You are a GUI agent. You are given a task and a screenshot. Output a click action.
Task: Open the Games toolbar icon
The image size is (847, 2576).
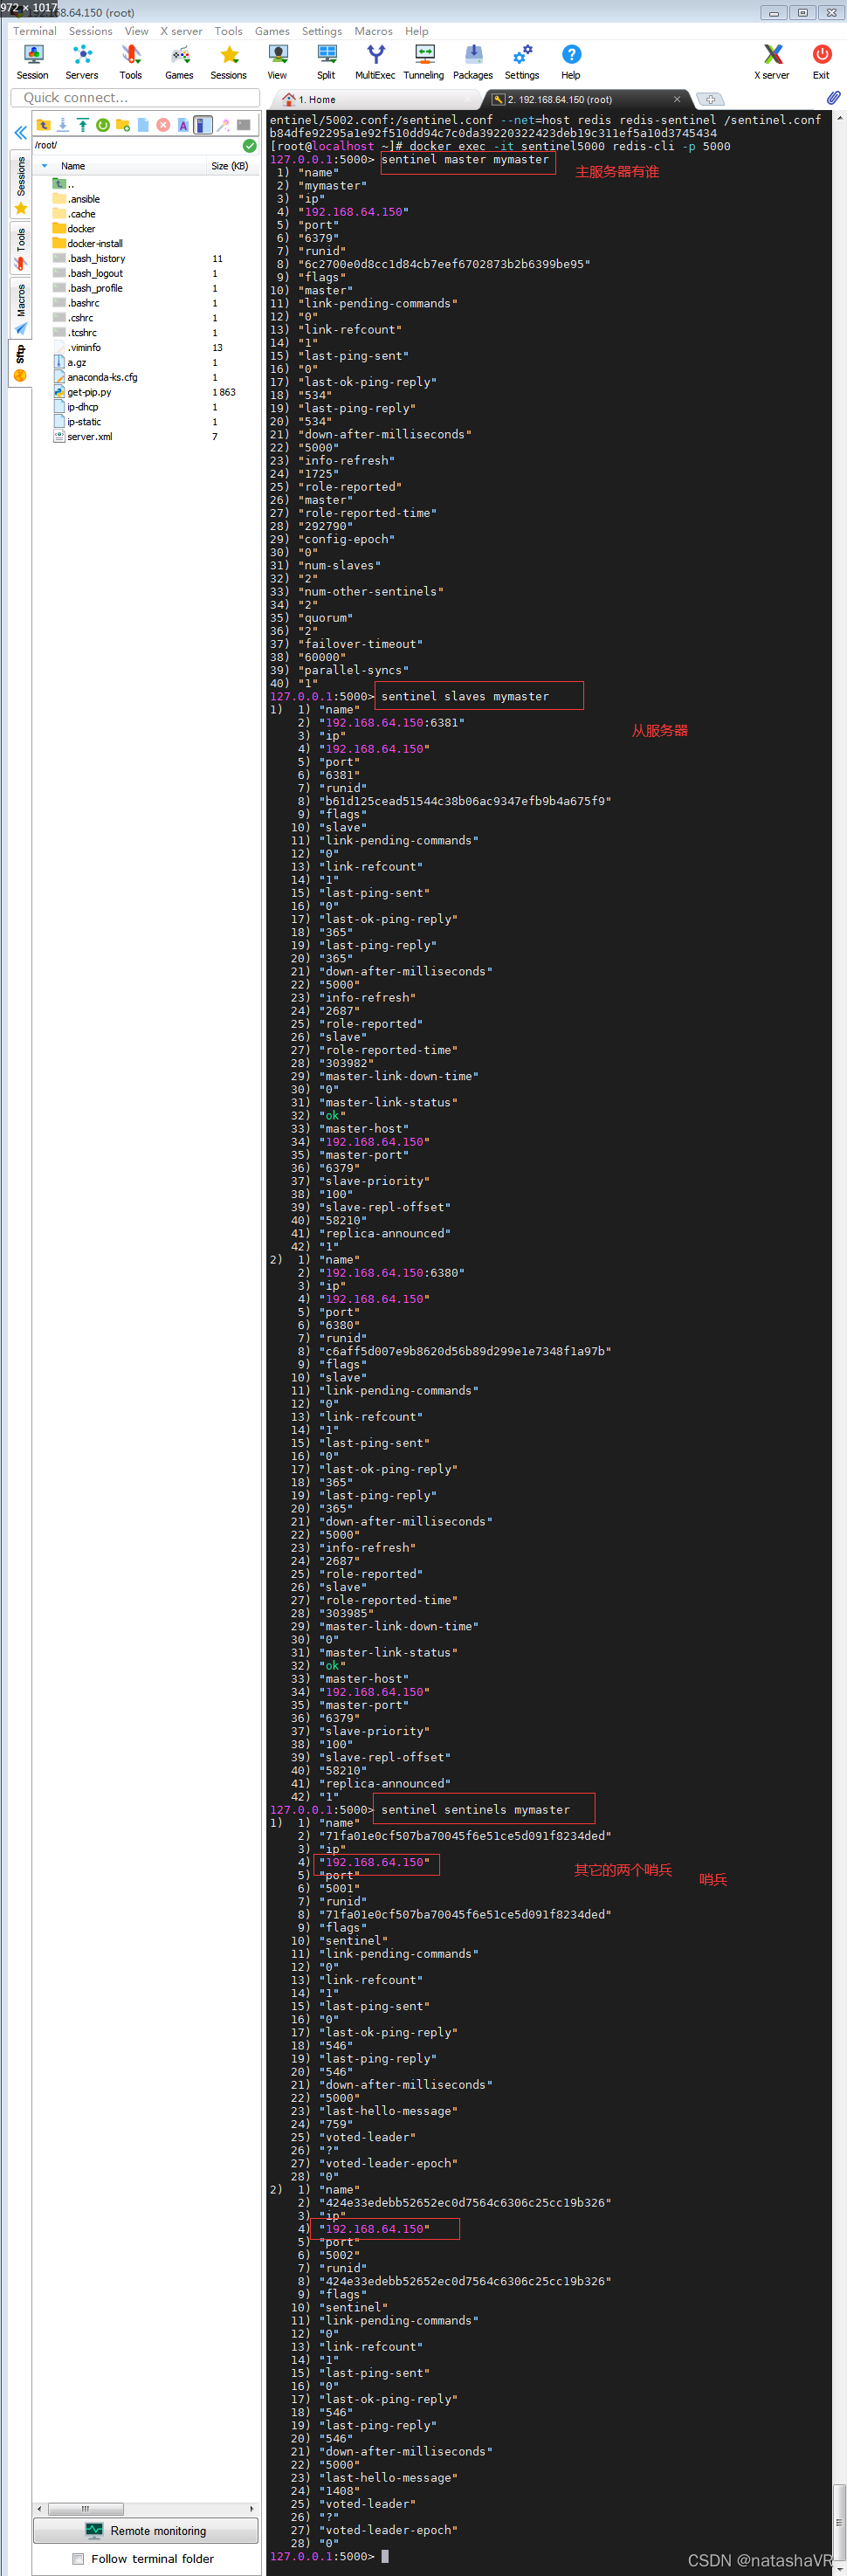[179, 62]
